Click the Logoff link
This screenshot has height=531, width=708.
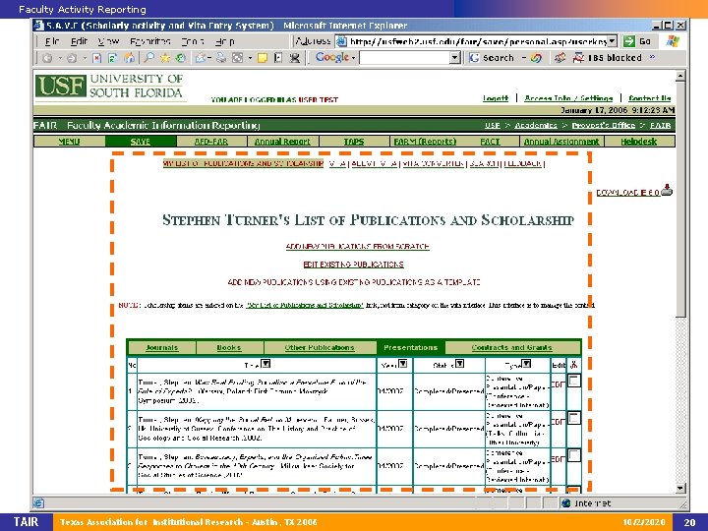[x=496, y=98]
